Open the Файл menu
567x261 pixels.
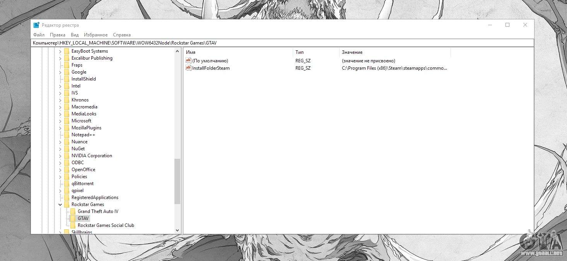click(x=39, y=35)
